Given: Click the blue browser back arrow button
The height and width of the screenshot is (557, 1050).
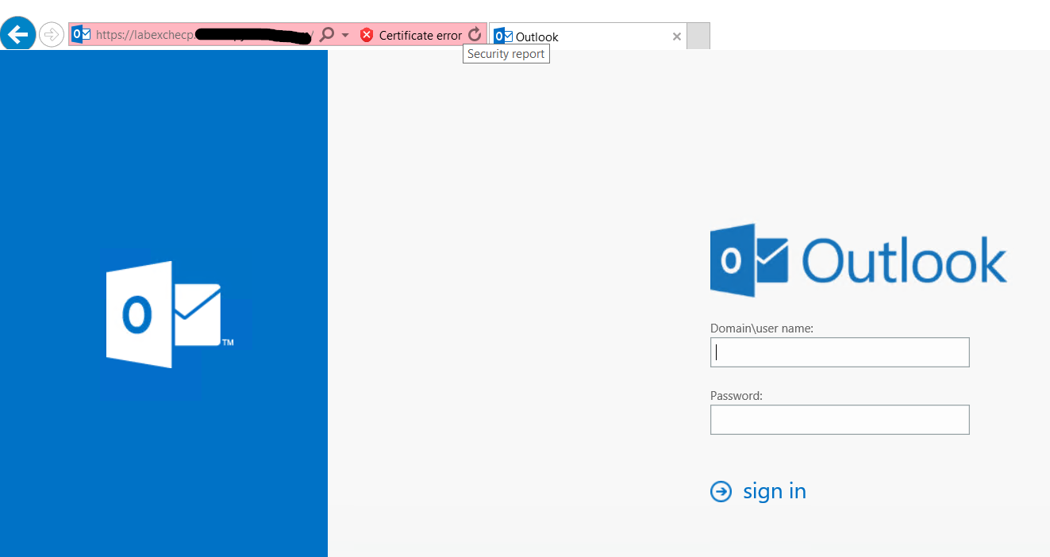Looking at the screenshot, I should pyautogui.click(x=17, y=35).
